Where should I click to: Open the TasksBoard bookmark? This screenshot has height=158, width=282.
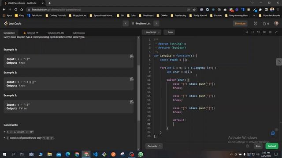[x=35, y=16]
